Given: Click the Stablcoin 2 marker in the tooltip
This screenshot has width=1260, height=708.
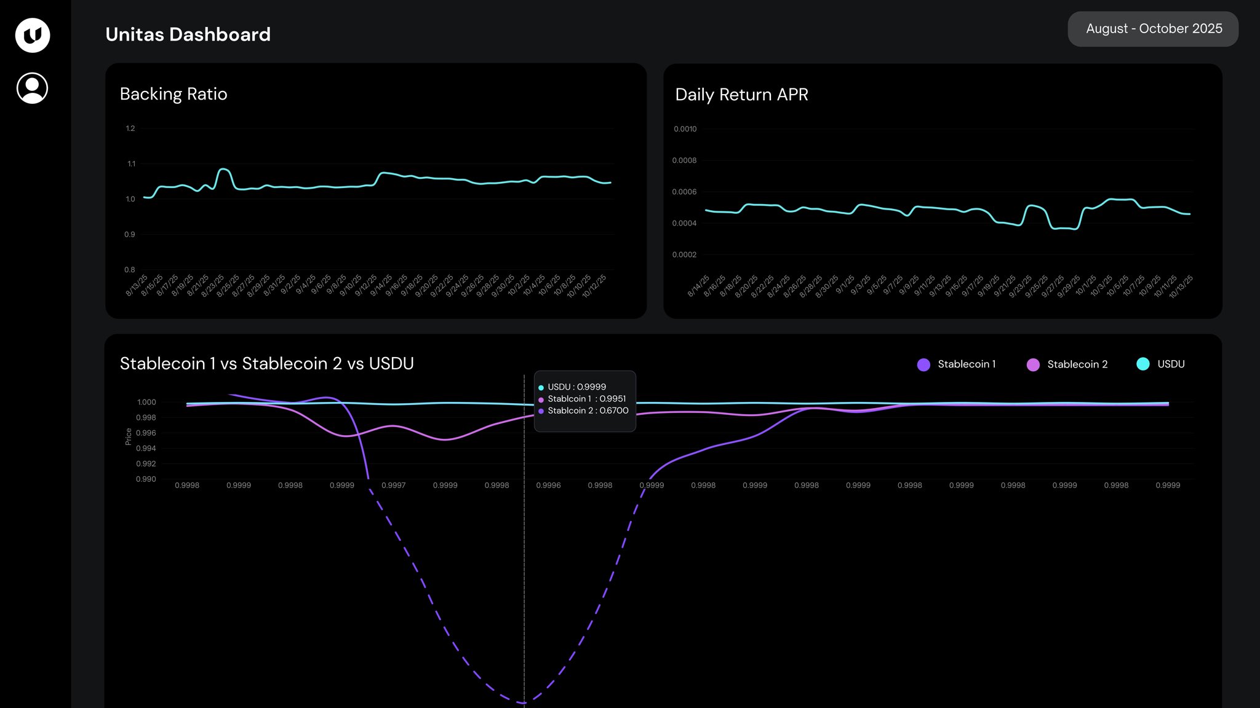Looking at the screenshot, I should (541, 411).
